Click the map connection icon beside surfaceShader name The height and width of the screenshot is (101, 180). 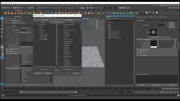[x=166, y=24]
